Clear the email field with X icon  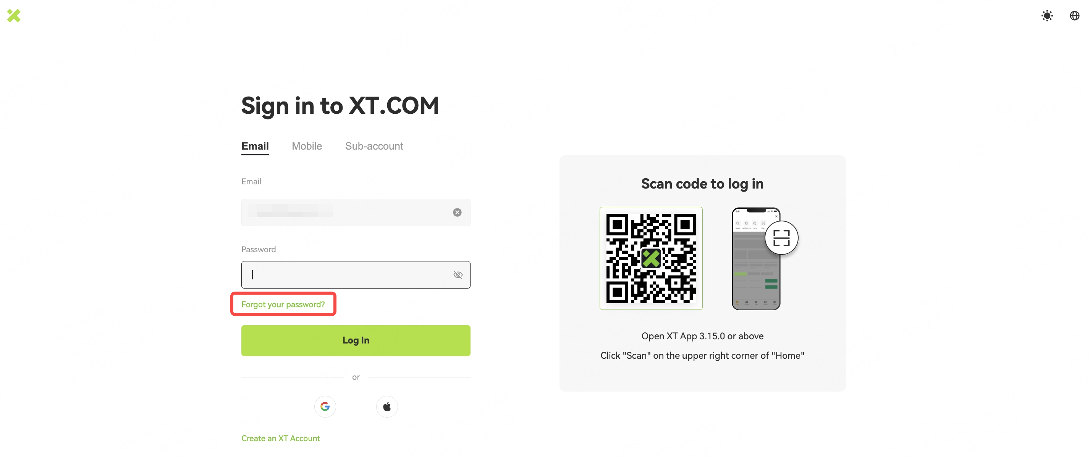[x=457, y=212]
